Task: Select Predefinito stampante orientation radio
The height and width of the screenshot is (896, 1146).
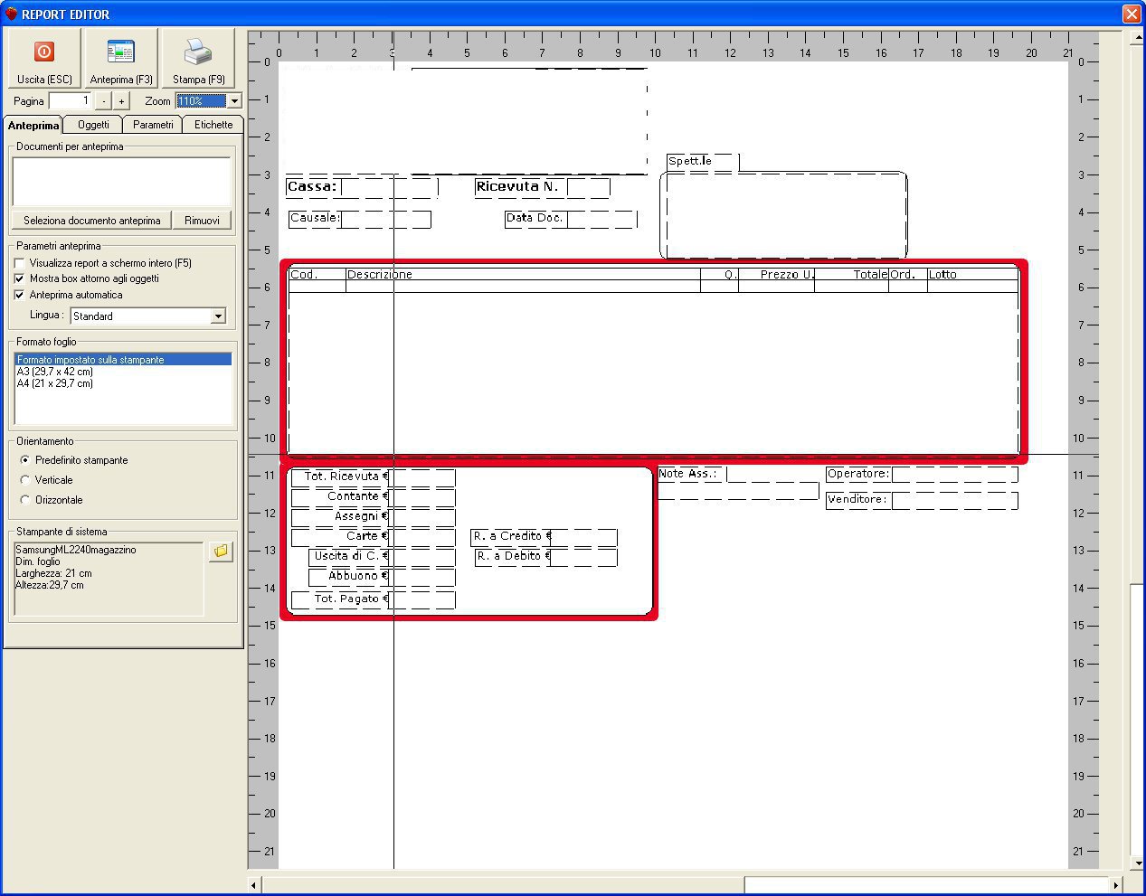Action: coord(25,460)
